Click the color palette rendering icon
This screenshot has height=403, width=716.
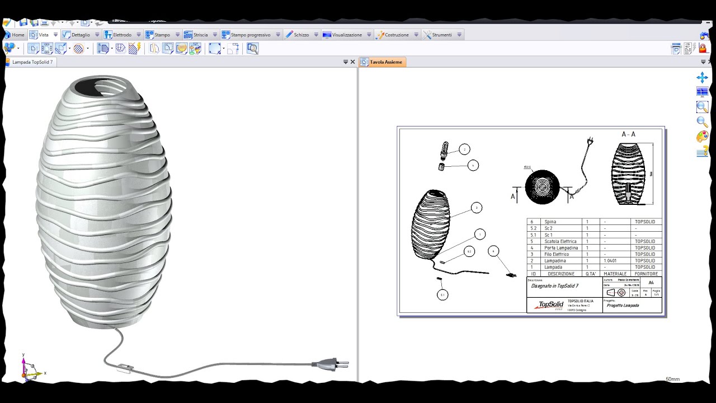pos(702,137)
